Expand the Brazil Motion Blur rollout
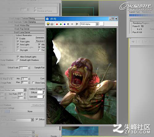This screenshot has height=137, width=154. [22, 25]
